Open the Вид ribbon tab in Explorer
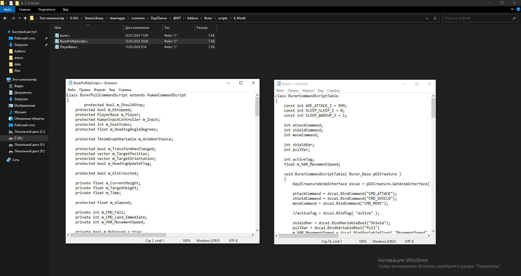 click(66, 9)
